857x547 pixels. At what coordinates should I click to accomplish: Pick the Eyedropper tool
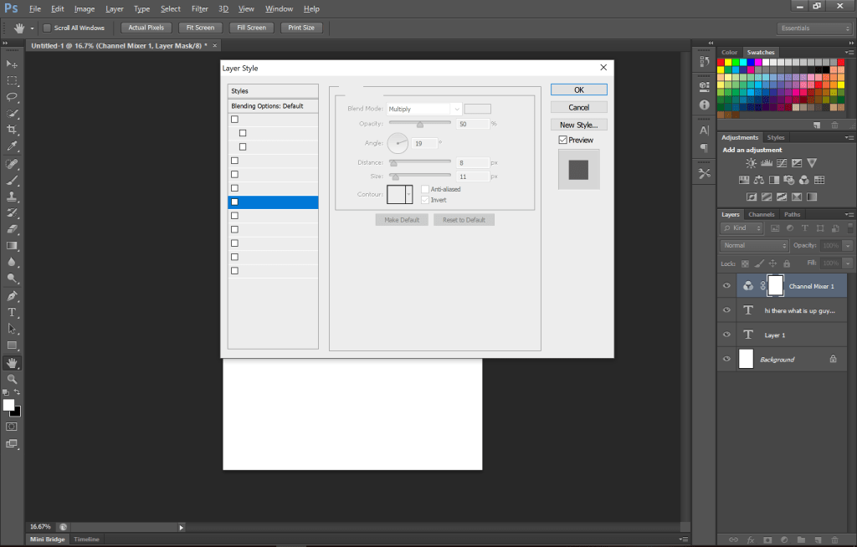(13, 146)
